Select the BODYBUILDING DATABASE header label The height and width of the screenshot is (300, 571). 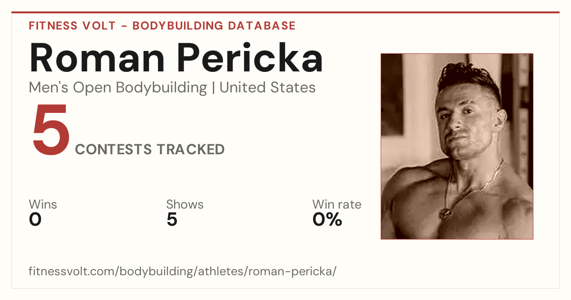214,26
